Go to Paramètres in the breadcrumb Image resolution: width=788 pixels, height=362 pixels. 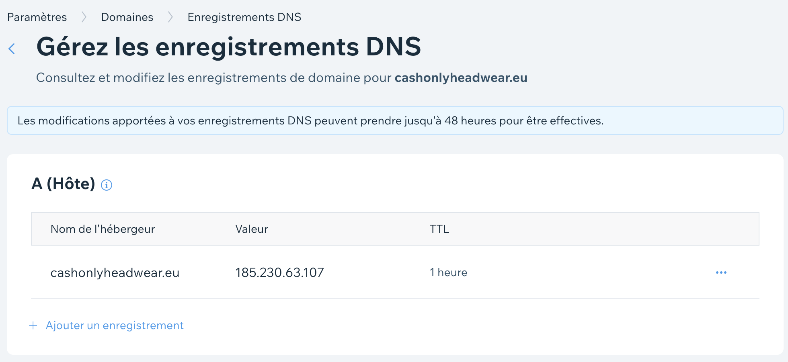click(37, 17)
